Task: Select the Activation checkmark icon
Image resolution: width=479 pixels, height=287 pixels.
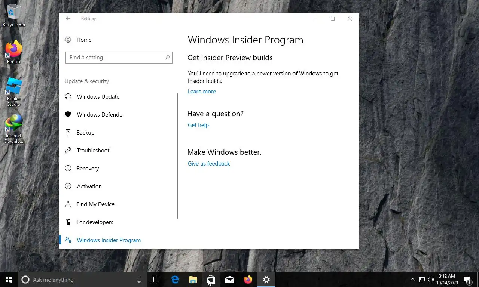Action: [68, 186]
